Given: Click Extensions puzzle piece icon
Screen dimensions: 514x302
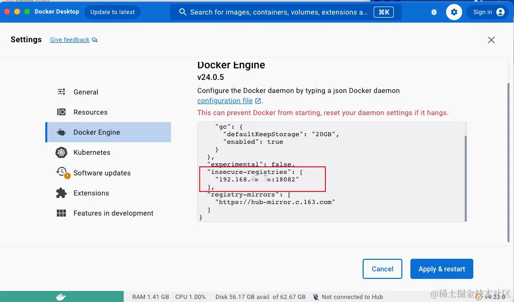Looking at the screenshot, I should click(61, 193).
